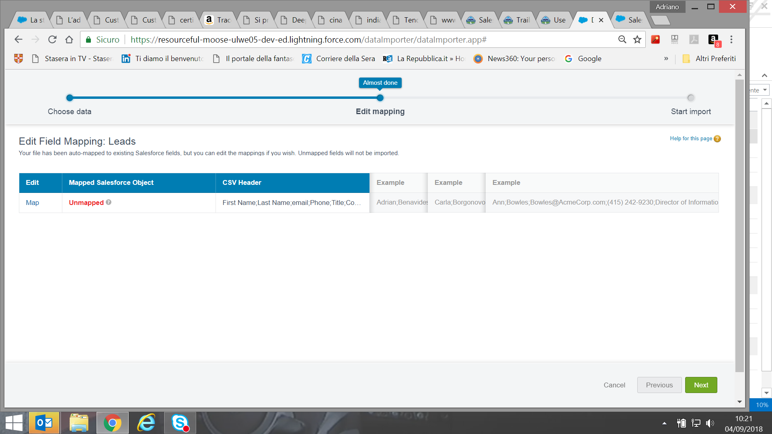The height and width of the screenshot is (434, 772).
Task: Click the Map link in Edit column
Action: 33,203
